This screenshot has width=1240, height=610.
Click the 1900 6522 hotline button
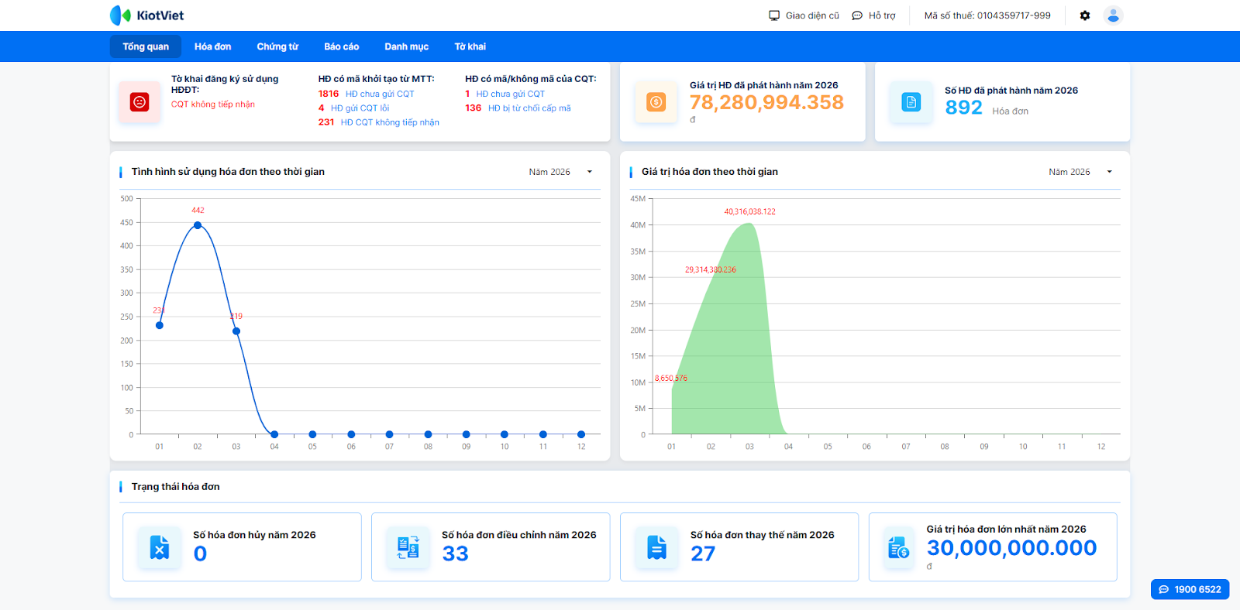(1190, 589)
